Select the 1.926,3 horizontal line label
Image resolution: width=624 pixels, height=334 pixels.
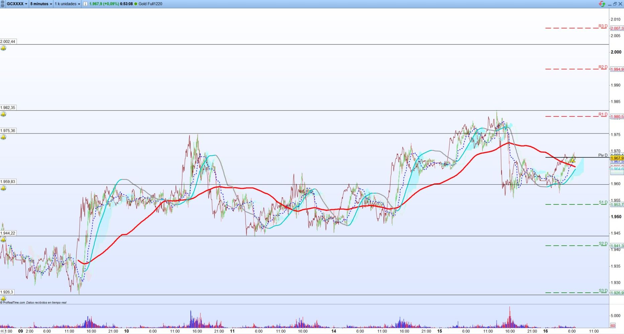coord(7,292)
